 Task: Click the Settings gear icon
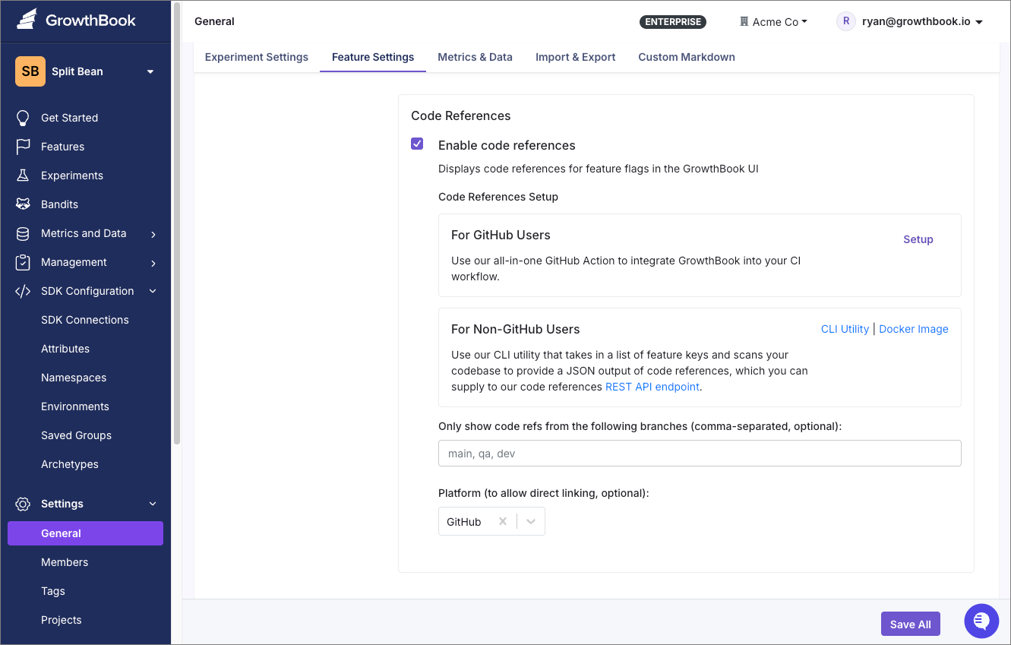pos(24,503)
